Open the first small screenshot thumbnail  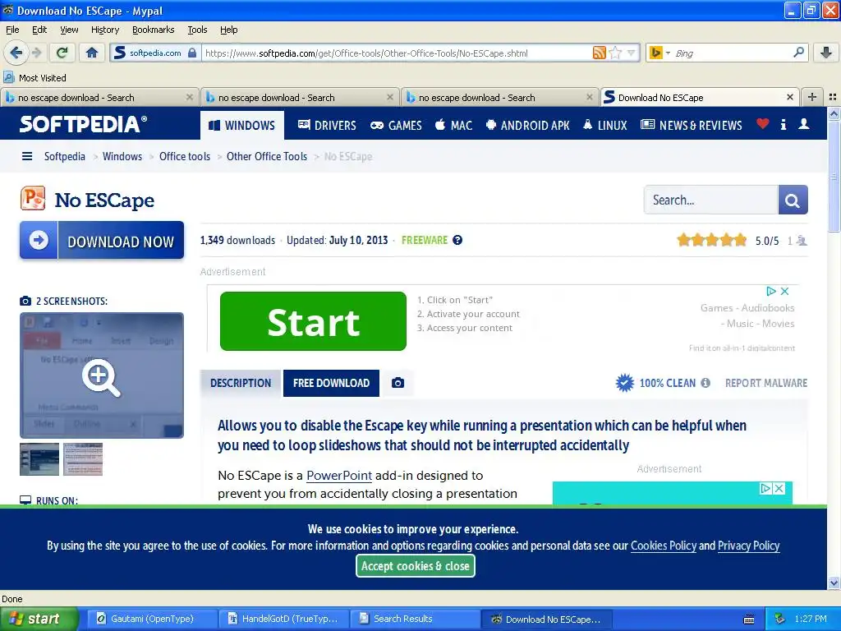(39, 459)
